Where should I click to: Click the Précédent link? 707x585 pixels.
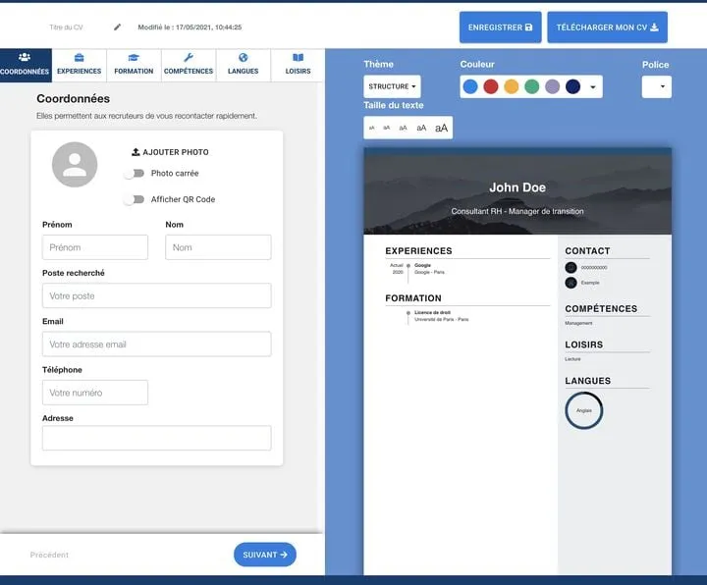click(x=49, y=555)
